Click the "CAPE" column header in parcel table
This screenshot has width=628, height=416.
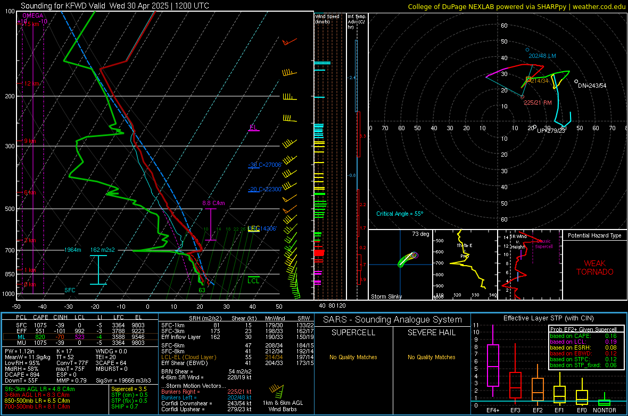tap(40, 318)
